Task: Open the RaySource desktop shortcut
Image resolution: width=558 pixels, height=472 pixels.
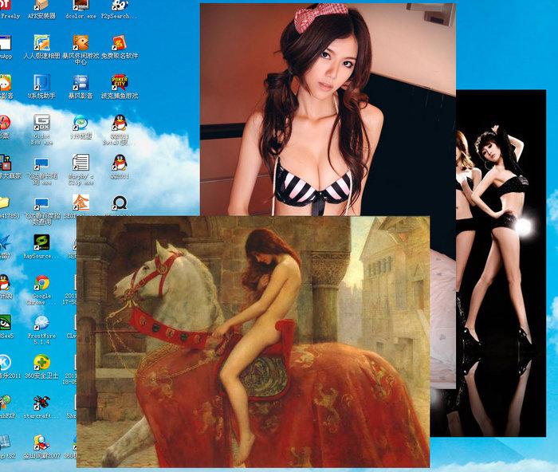Action: (x=42, y=242)
